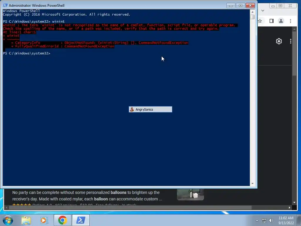Click the Chrome window restore button
The image size is (301, 226).
coord(280,6)
